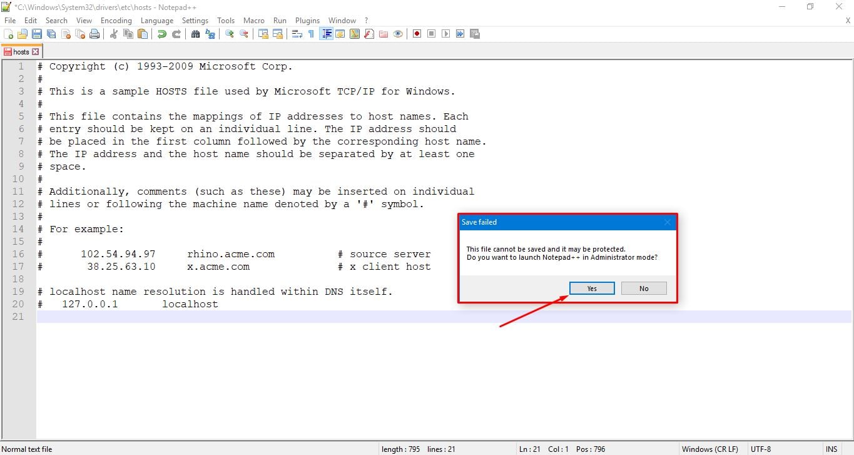Toggle show all characters pilcrow icon
This screenshot has width=854, height=455.
[311, 34]
